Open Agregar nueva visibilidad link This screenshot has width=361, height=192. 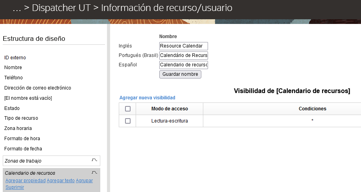coord(147,98)
